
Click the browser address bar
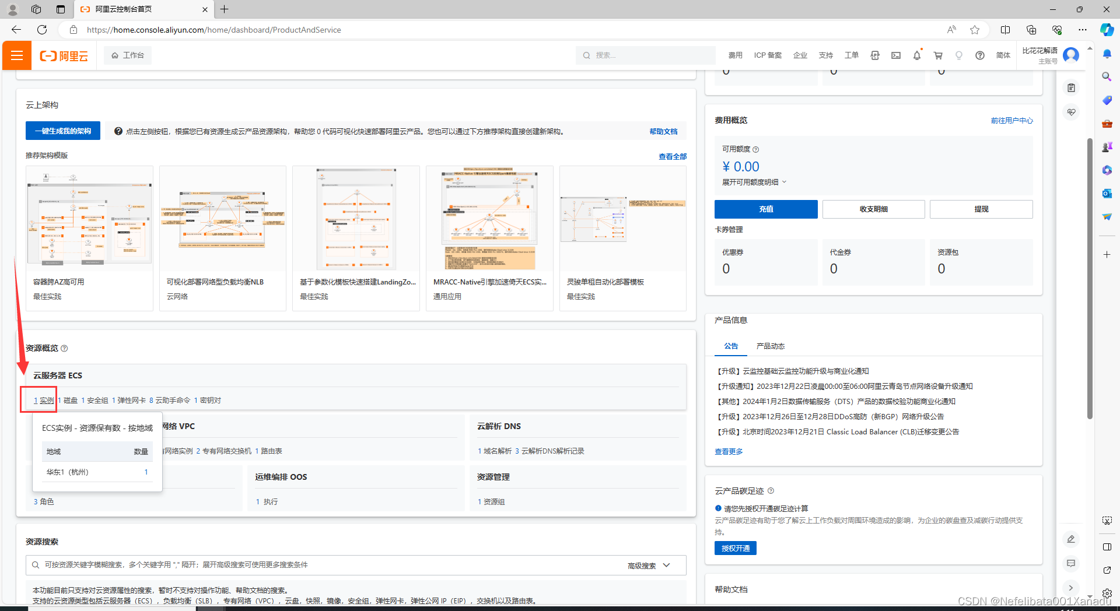(x=502, y=30)
